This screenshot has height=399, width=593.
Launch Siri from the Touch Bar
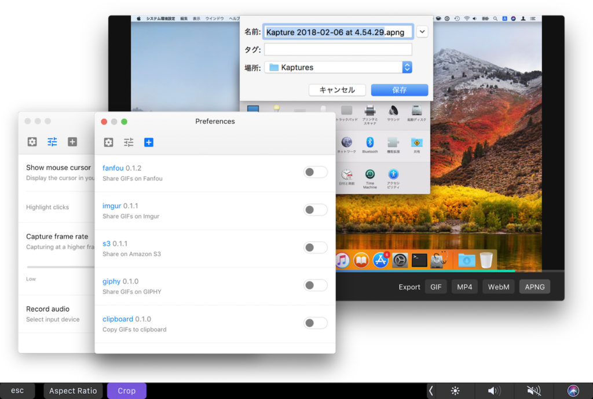[x=573, y=391]
